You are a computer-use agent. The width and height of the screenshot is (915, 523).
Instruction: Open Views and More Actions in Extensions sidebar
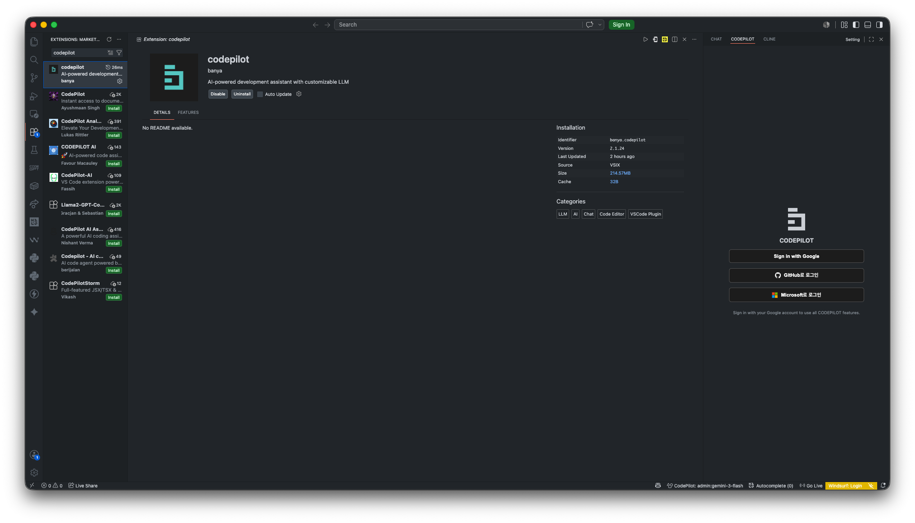point(119,40)
